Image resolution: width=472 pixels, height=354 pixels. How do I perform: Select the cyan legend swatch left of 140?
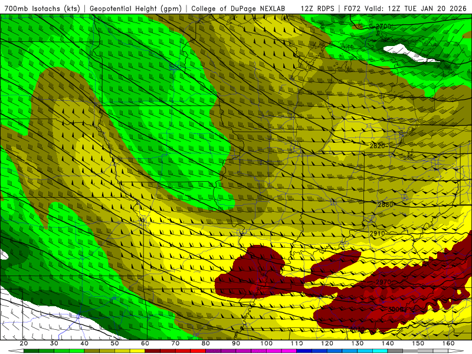pos(380,351)
